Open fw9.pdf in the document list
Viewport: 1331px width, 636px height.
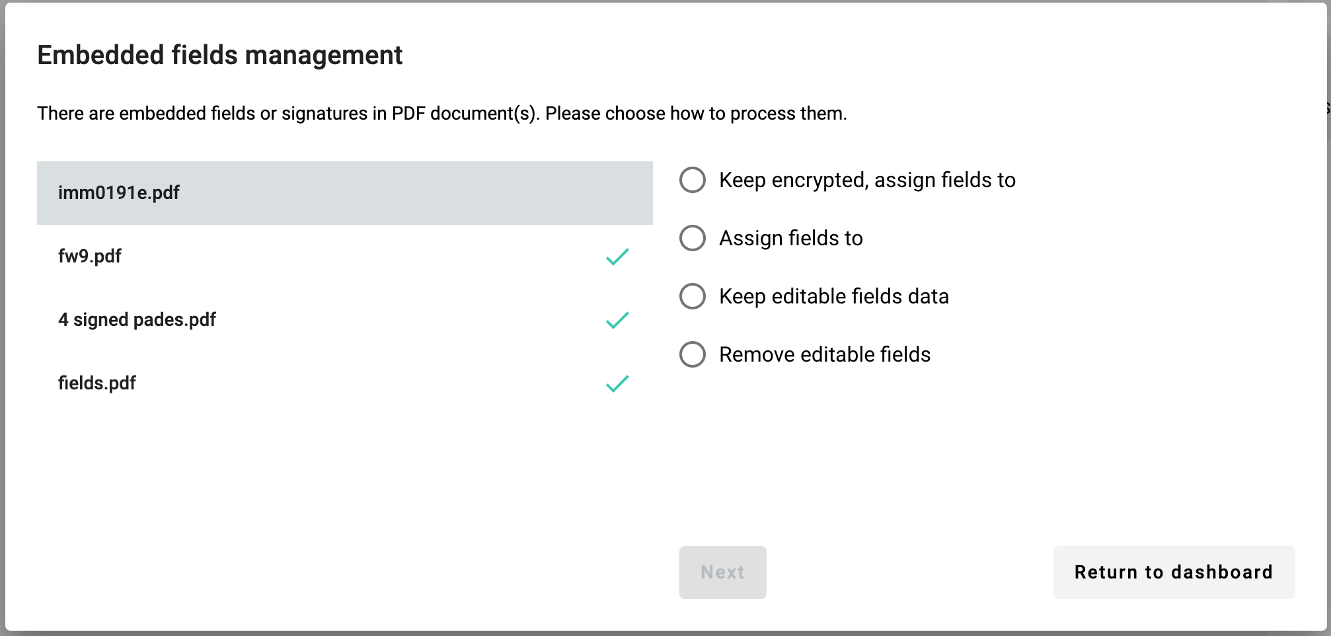click(90, 257)
